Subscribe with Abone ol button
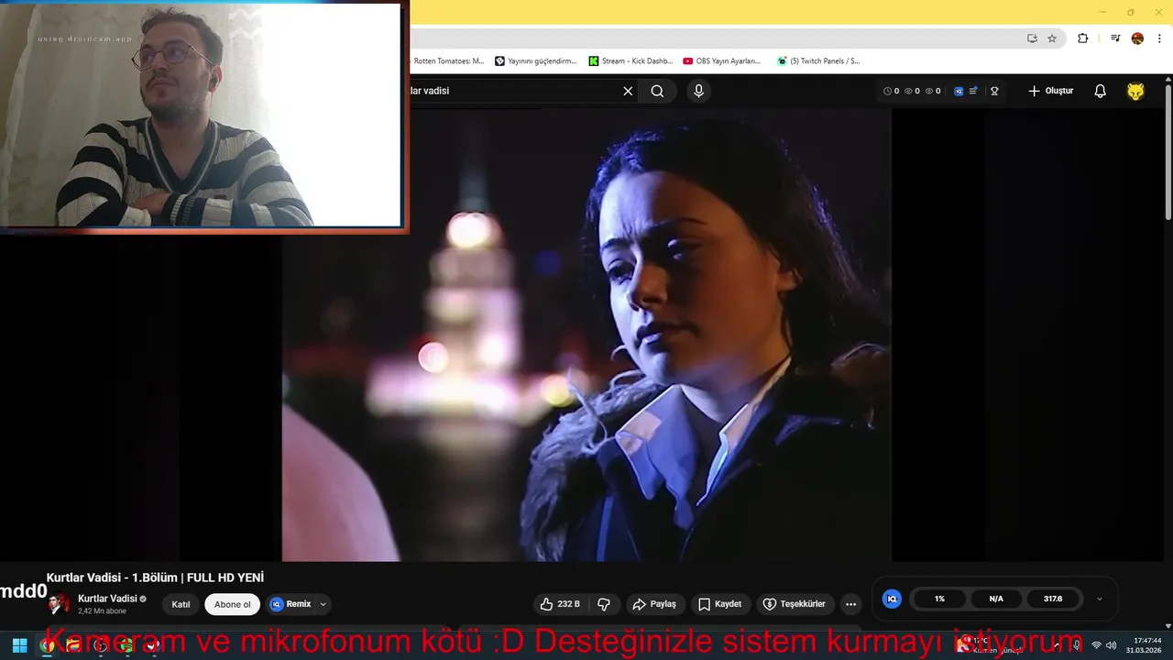The image size is (1173, 660). tap(233, 604)
